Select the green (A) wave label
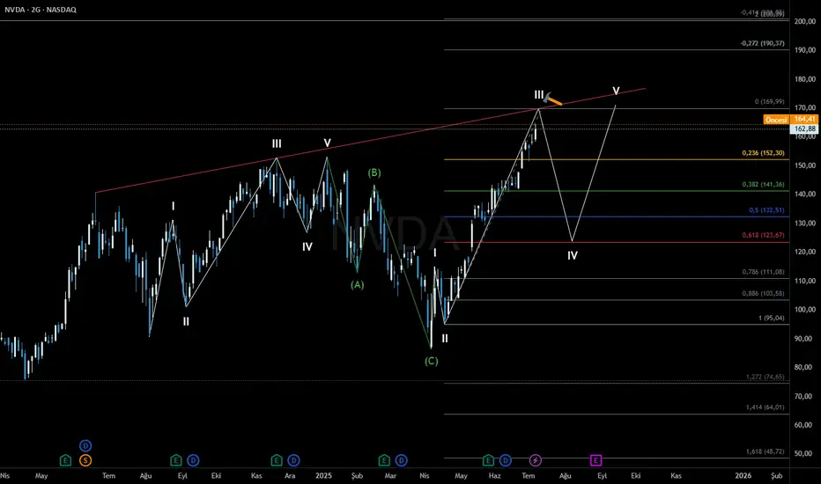 pyautogui.click(x=357, y=284)
